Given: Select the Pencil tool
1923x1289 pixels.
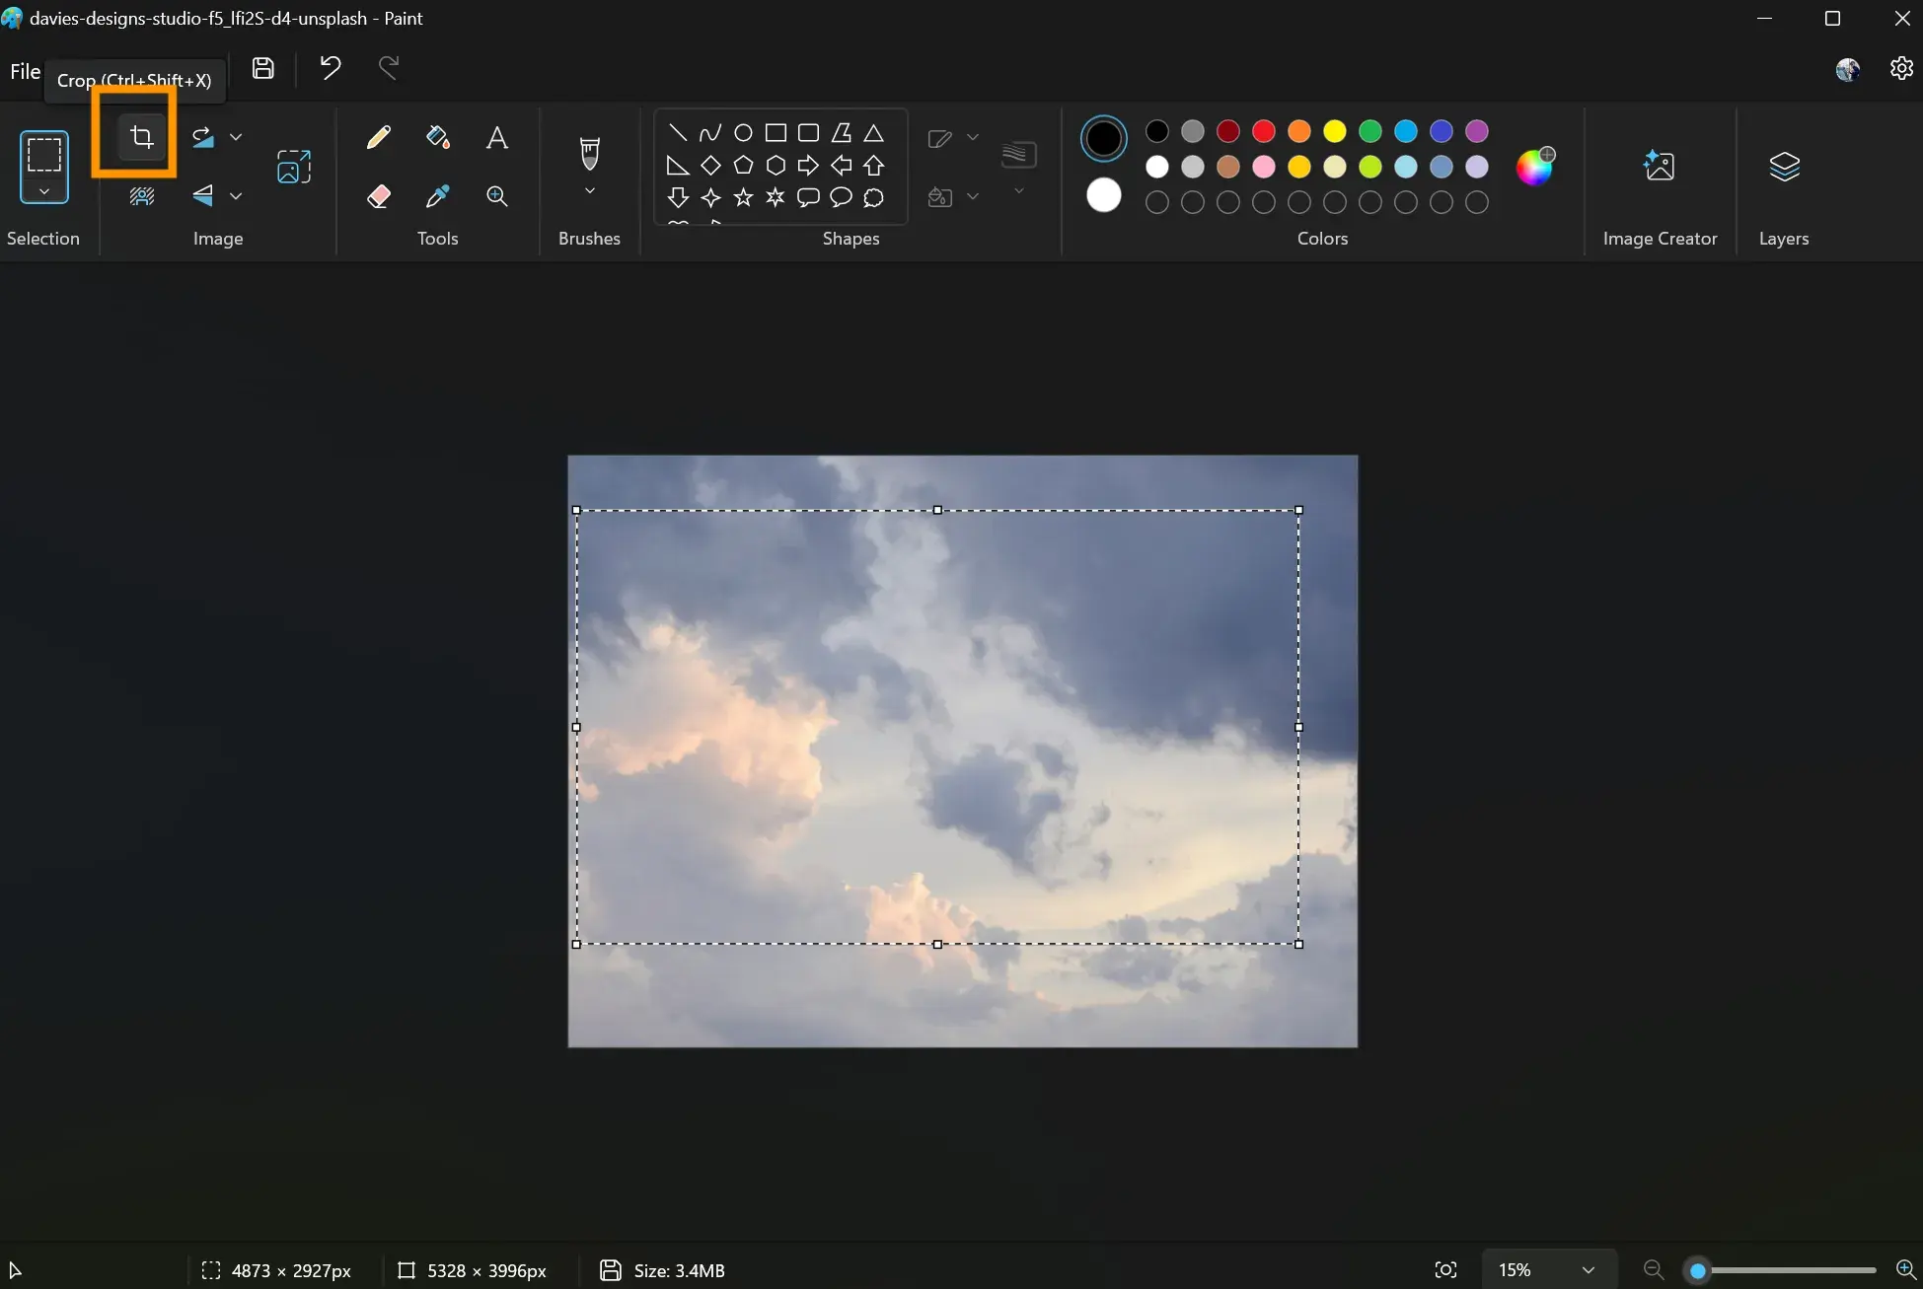Looking at the screenshot, I should (378, 137).
